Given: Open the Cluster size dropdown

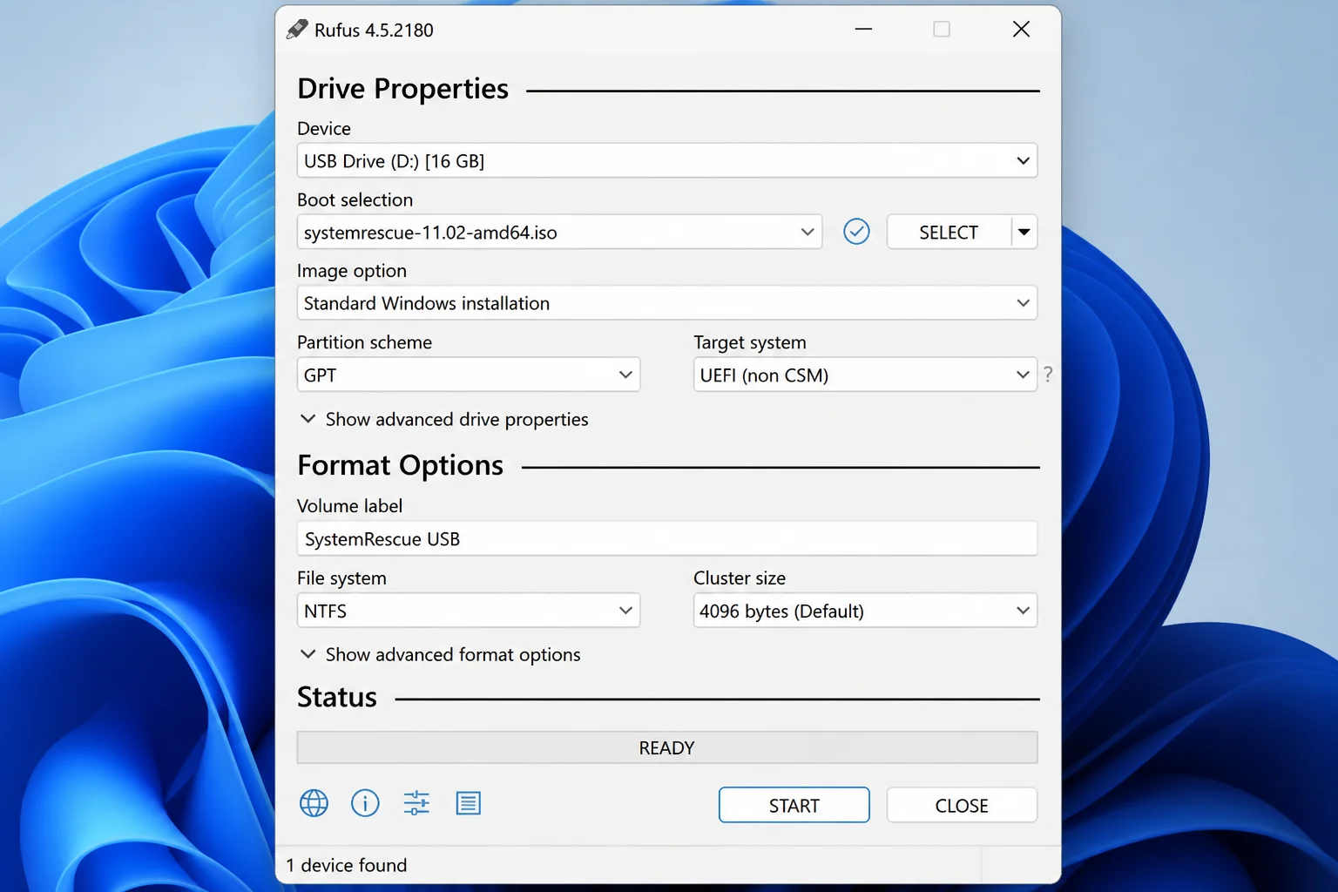Looking at the screenshot, I should (x=865, y=611).
